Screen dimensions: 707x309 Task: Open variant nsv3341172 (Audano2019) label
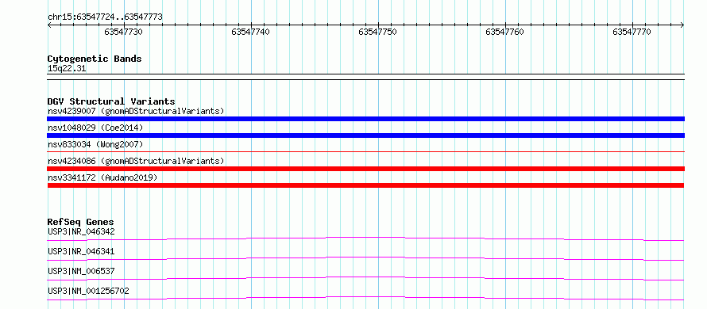click(102, 177)
